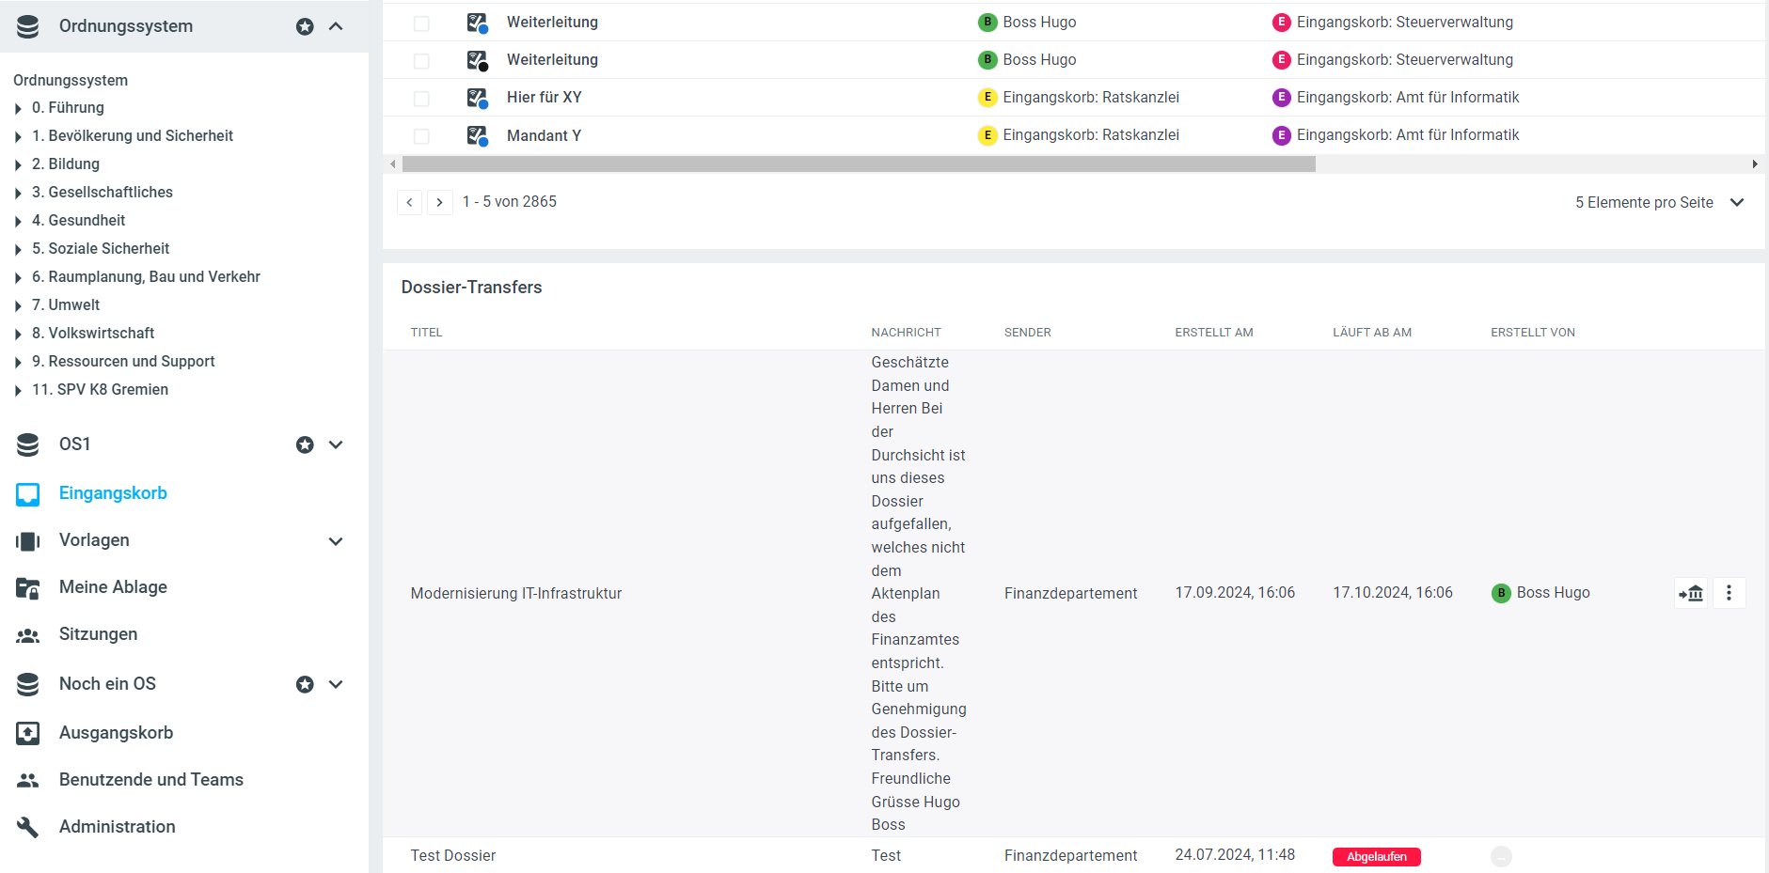Go to the next page of results
Image resolution: width=1769 pixels, height=873 pixels.
point(439,202)
